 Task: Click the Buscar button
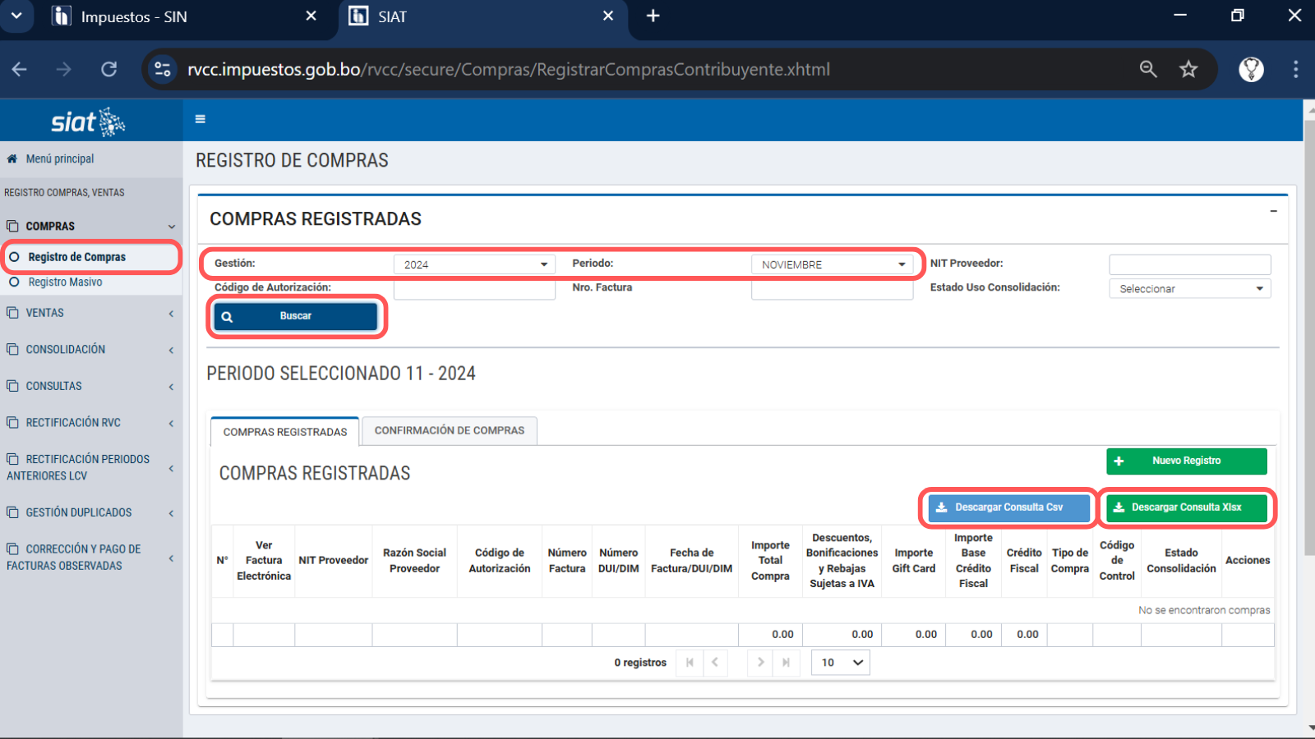click(x=296, y=316)
